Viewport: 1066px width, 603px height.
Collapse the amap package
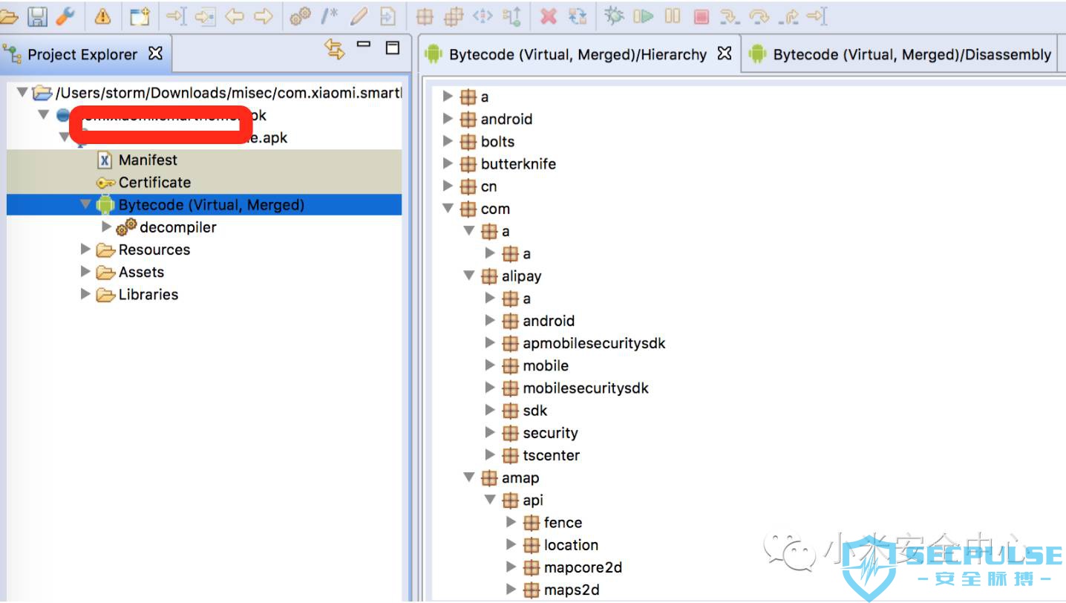(x=469, y=477)
